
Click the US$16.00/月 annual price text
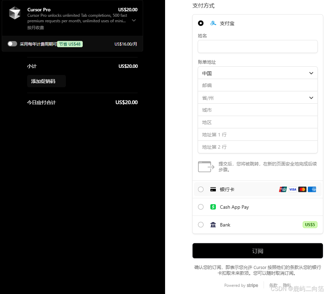[126, 44]
